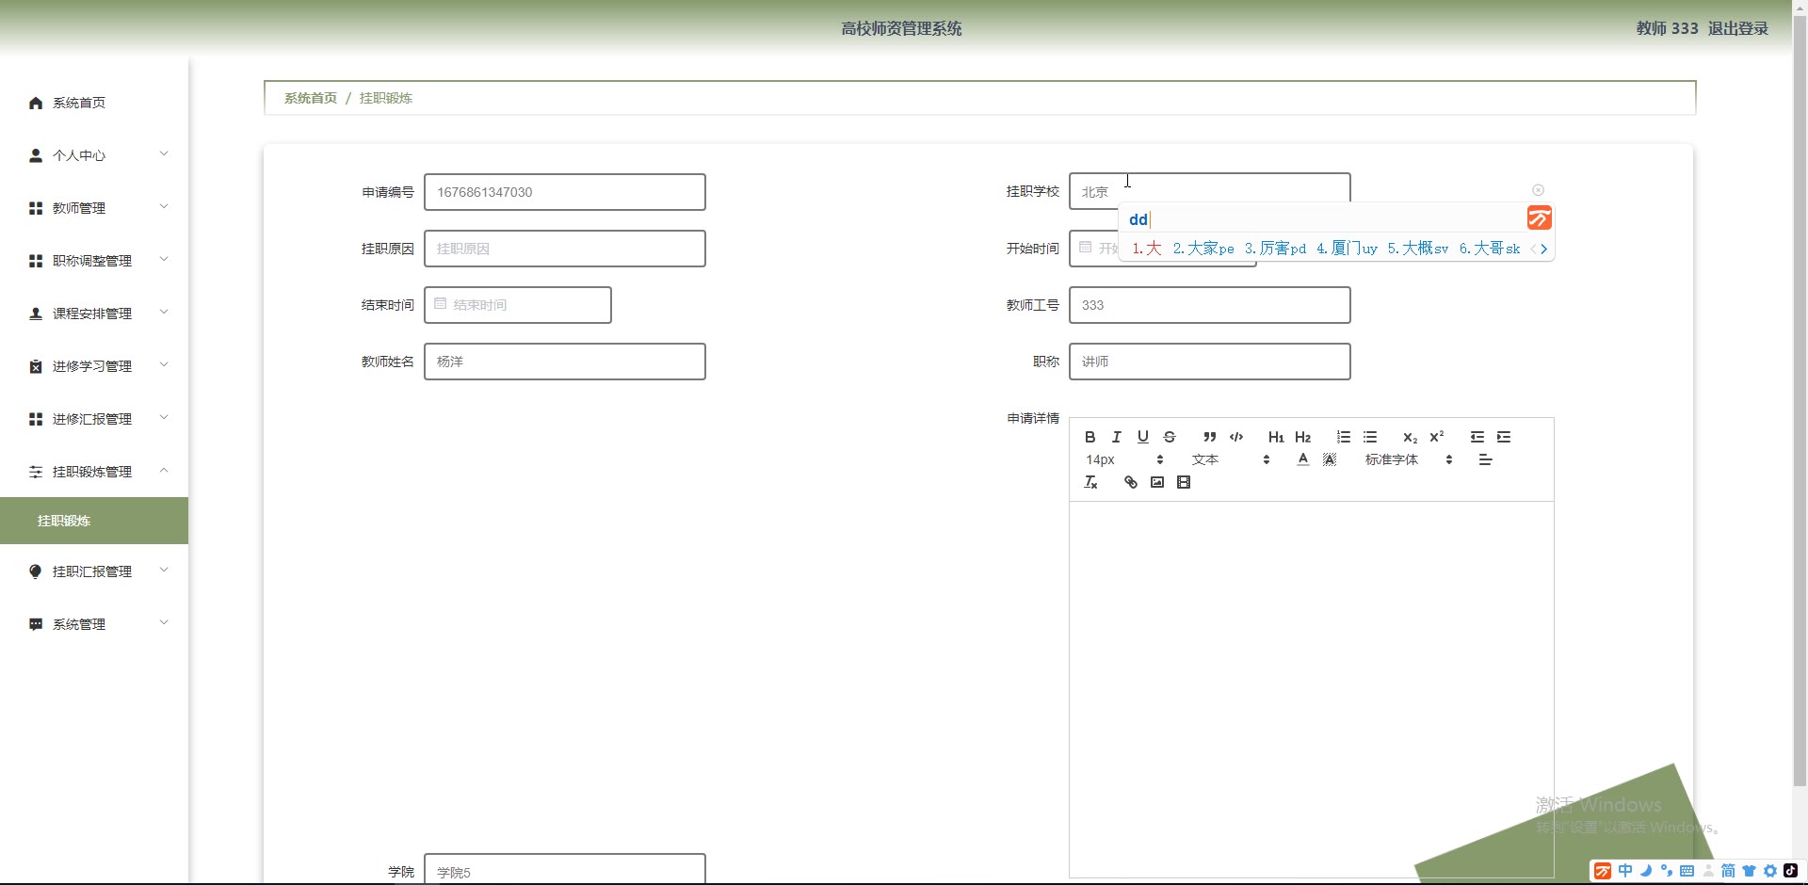Image resolution: width=1808 pixels, height=885 pixels.
Task: Select IME candidate 大家
Action: click(x=1203, y=249)
